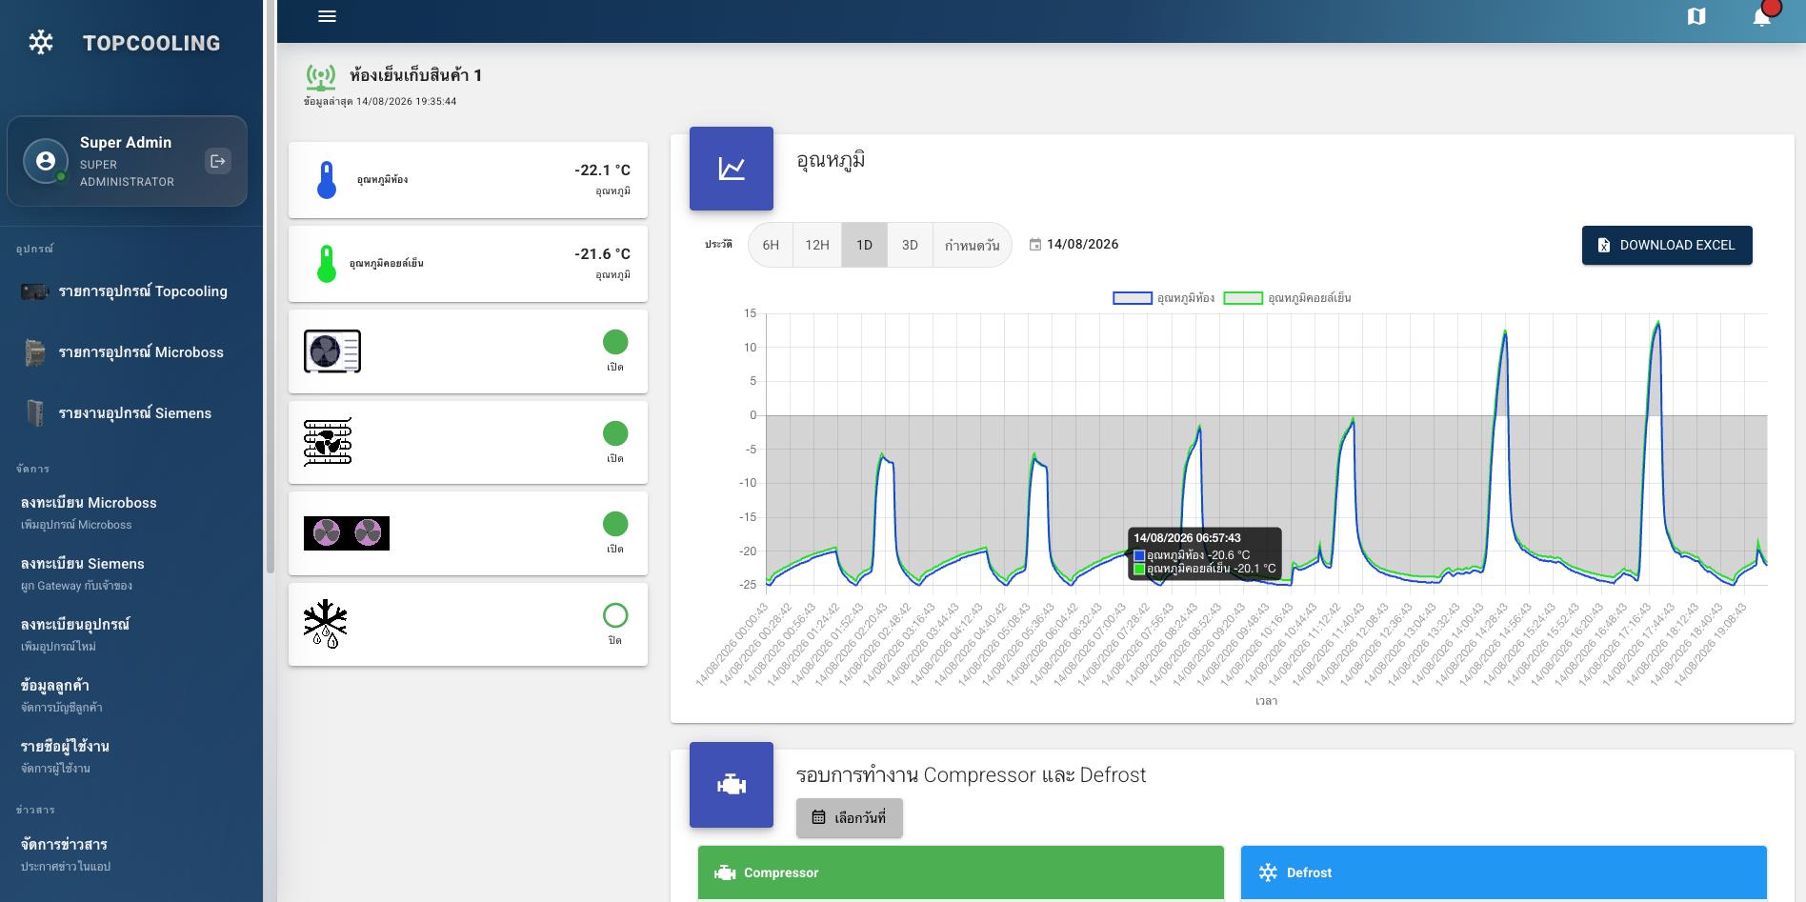Open the เลือกวันที่ date selector
The width and height of the screenshot is (1806, 902).
850,817
